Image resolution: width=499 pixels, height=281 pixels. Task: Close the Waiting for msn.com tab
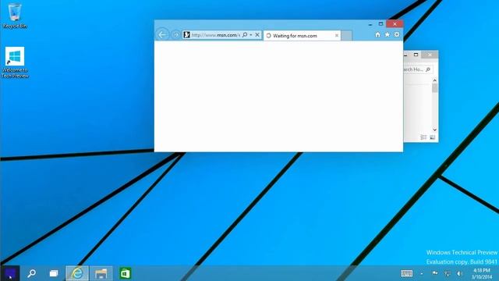[337, 36]
